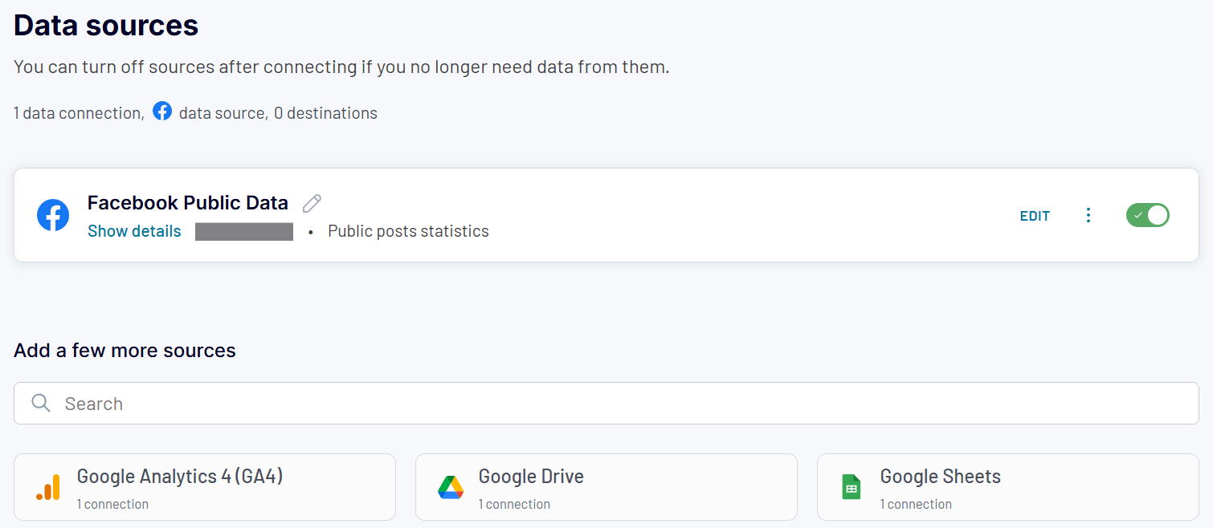Click the Data sources heading
Screen dimensions: 1213x528
pos(104,25)
